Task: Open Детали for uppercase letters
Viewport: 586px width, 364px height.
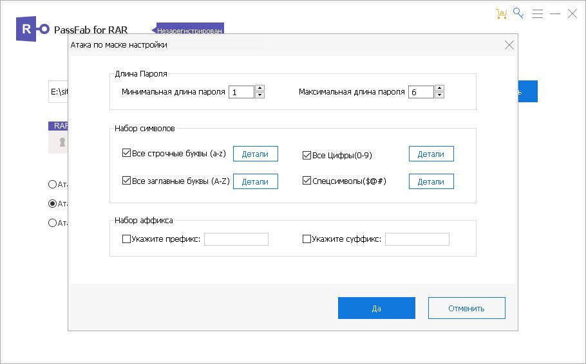Action: pyautogui.click(x=255, y=181)
